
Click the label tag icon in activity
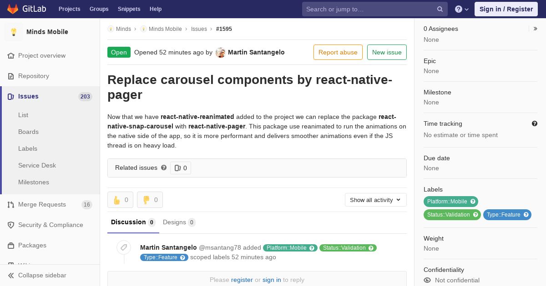pos(123,247)
